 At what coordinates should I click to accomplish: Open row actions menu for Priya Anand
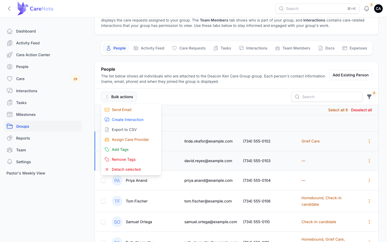click(x=369, y=180)
